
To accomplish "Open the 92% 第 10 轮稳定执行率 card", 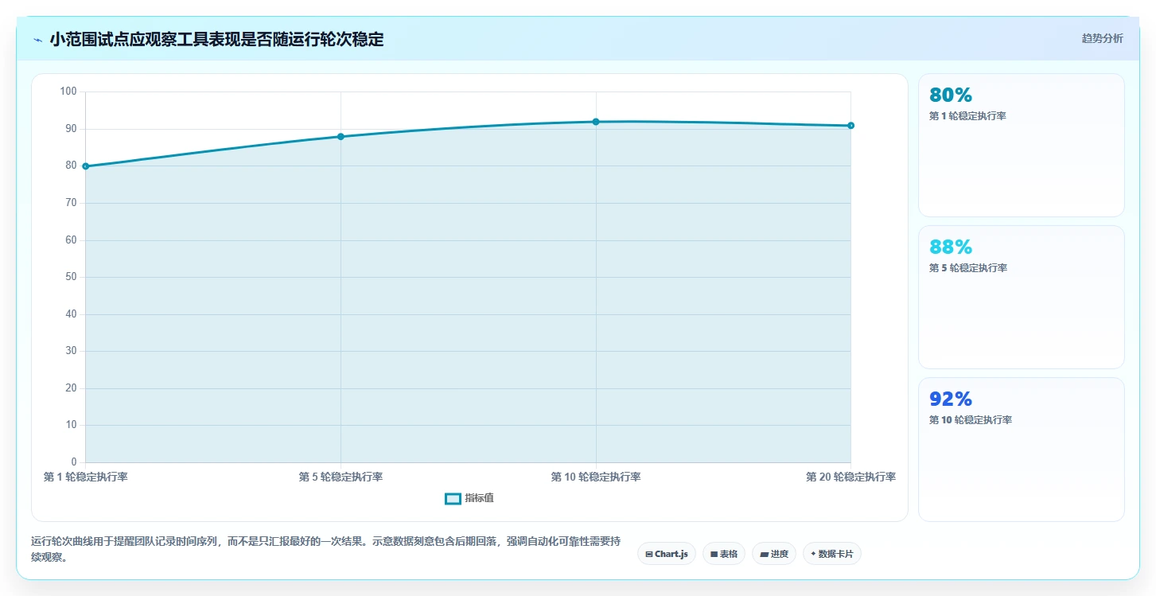I will coord(1022,449).
